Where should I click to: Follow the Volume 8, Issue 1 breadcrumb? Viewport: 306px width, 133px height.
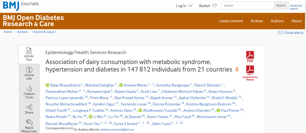point(44,32)
